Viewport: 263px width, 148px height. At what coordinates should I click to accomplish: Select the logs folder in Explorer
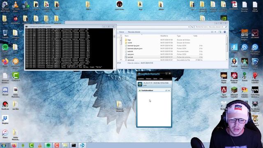[x=129, y=40]
